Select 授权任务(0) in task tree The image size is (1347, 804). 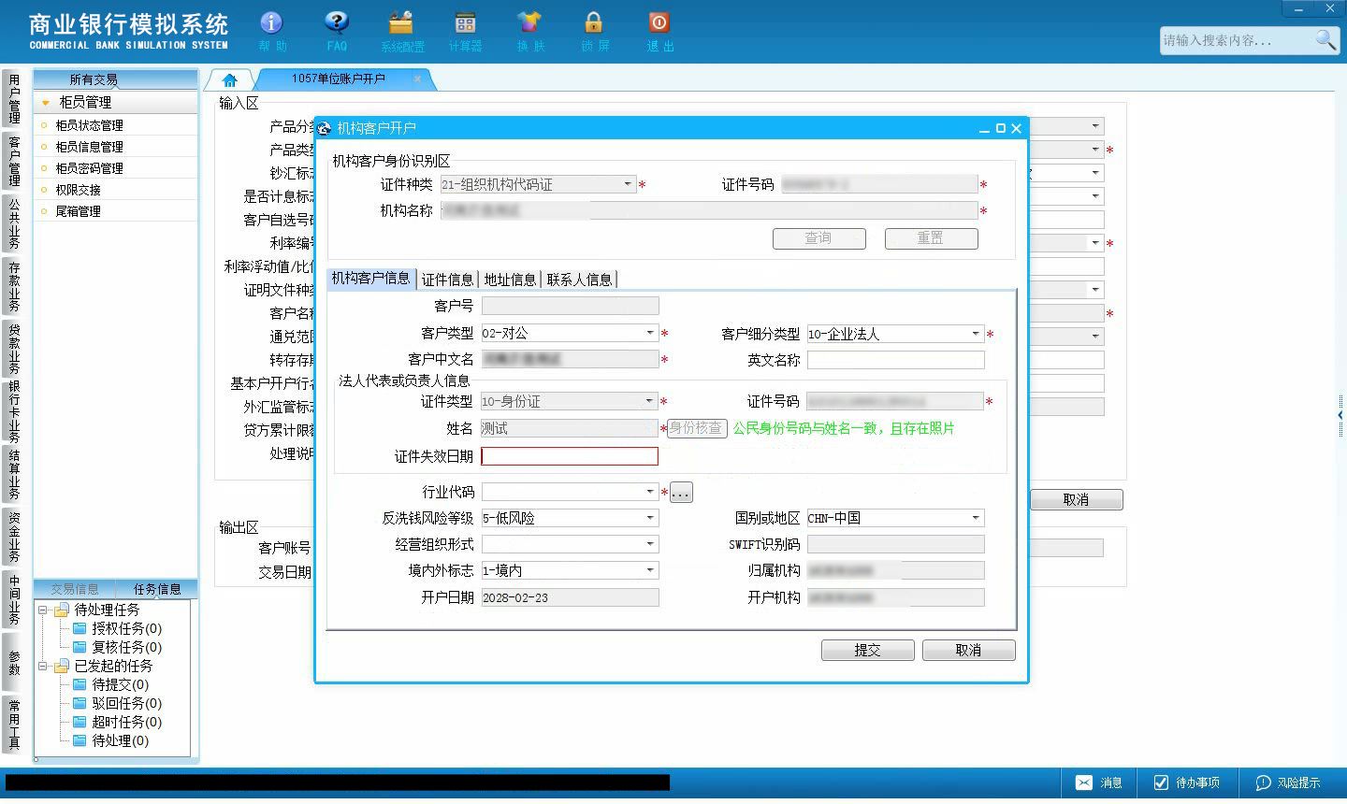click(126, 628)
